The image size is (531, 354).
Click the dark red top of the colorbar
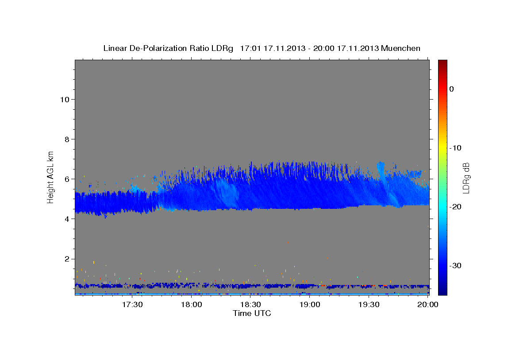point(442,63)
